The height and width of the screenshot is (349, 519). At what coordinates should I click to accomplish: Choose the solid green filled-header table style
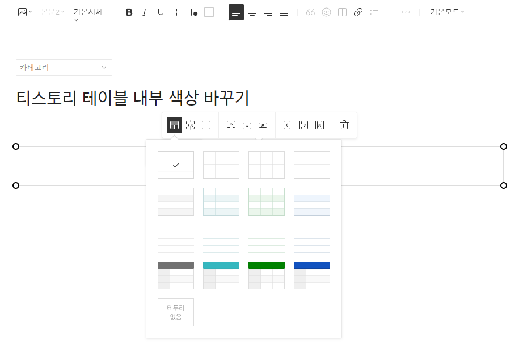click(x=267, y=275)
